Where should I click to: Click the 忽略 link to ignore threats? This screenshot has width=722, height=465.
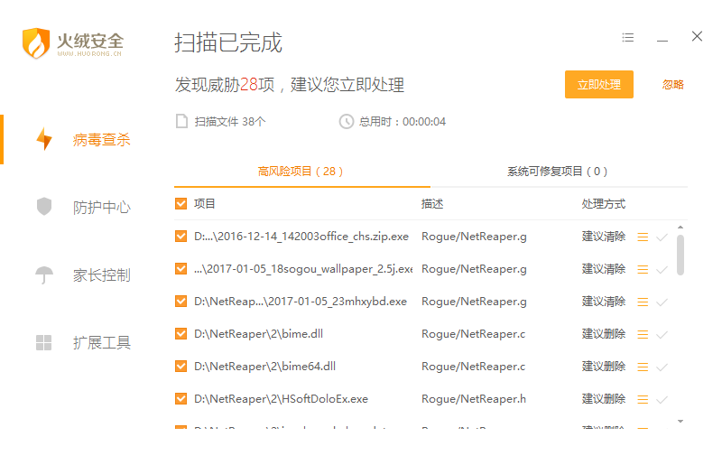pyautogui.click(x=672, y=84)
